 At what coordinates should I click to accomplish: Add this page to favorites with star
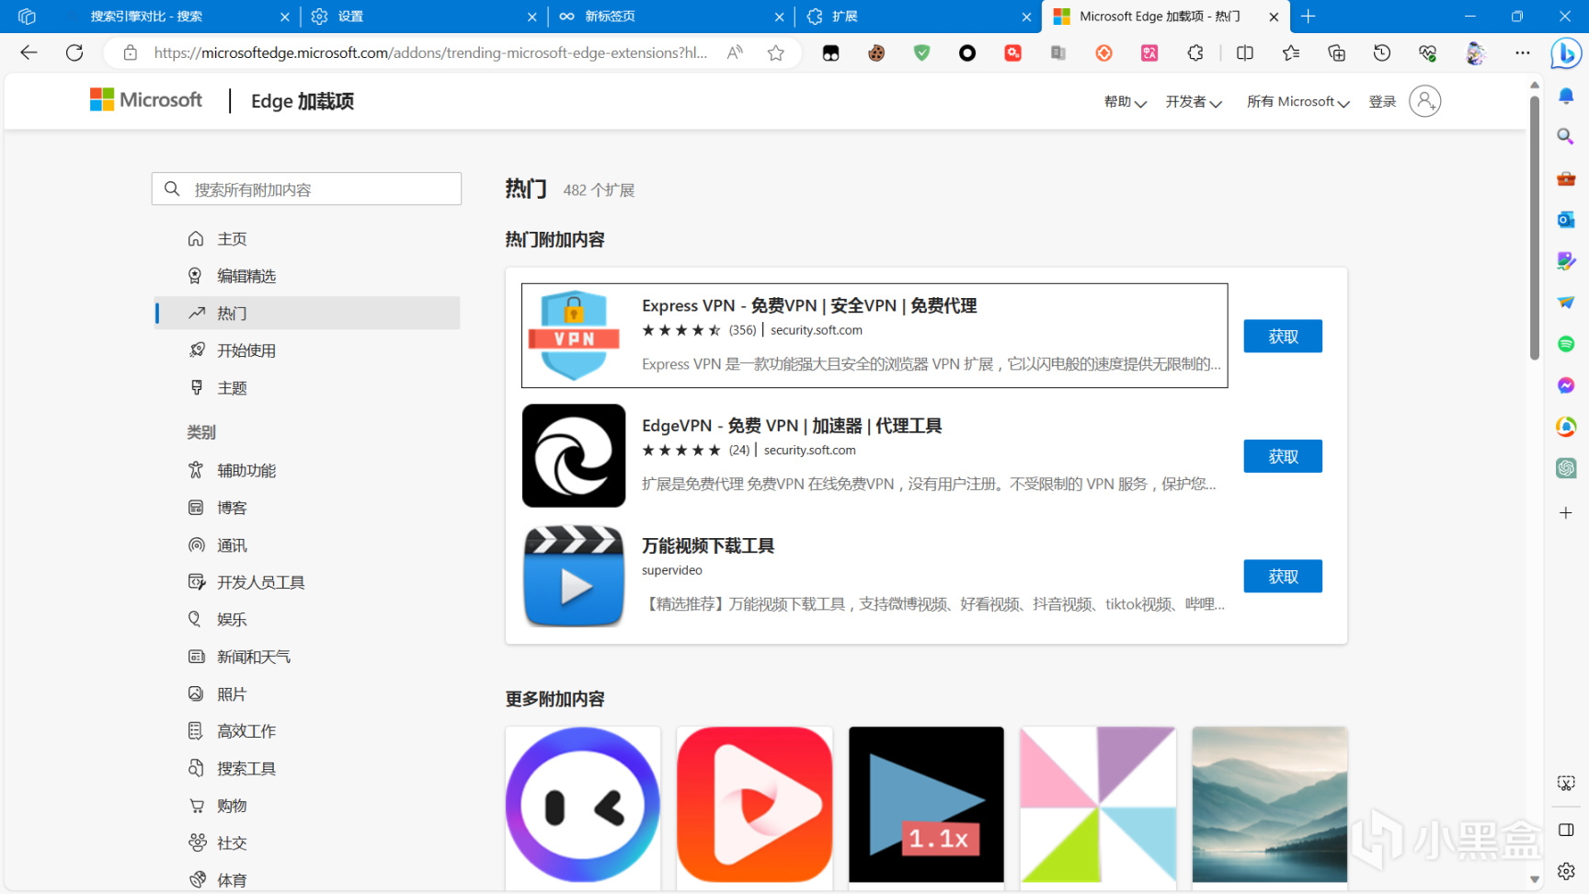776,52
